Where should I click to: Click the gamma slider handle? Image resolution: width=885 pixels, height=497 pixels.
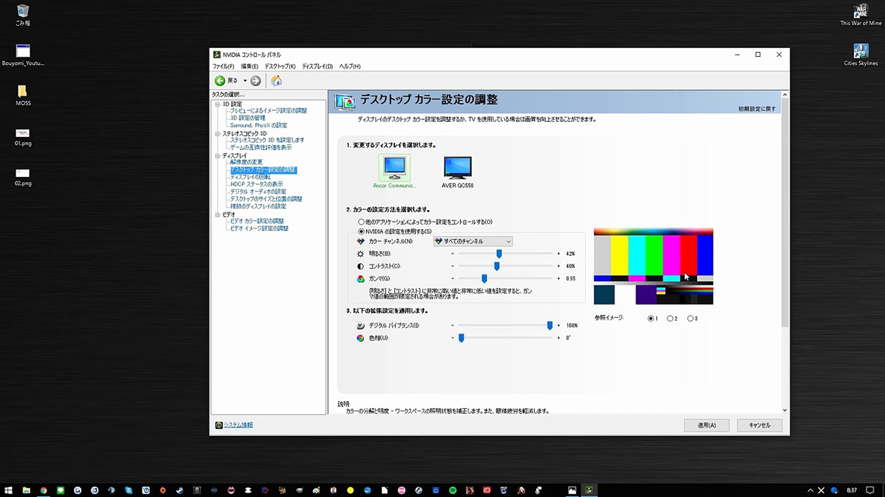(x=484, y=278)
